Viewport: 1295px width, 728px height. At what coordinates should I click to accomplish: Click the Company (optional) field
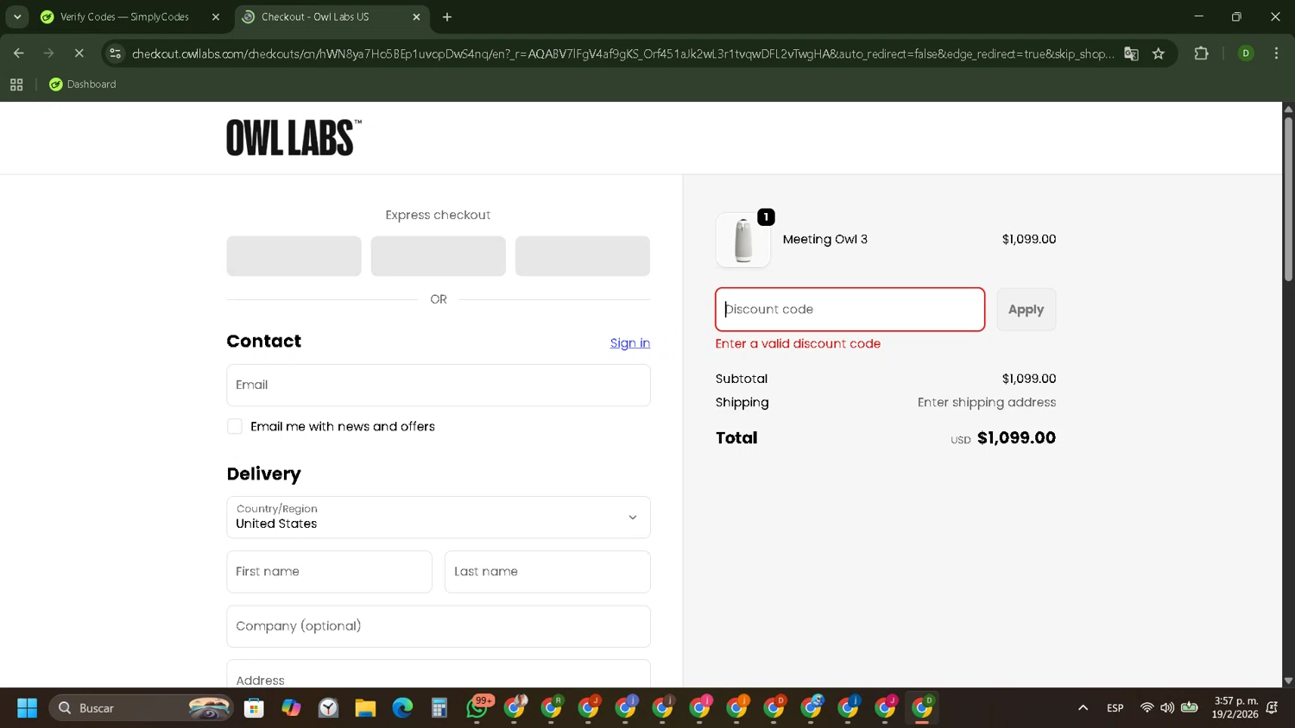[x=439, y=626]
